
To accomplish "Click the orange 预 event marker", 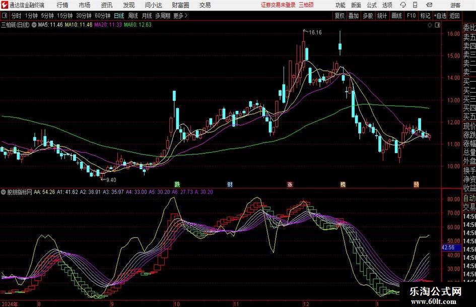I will 416,184.
